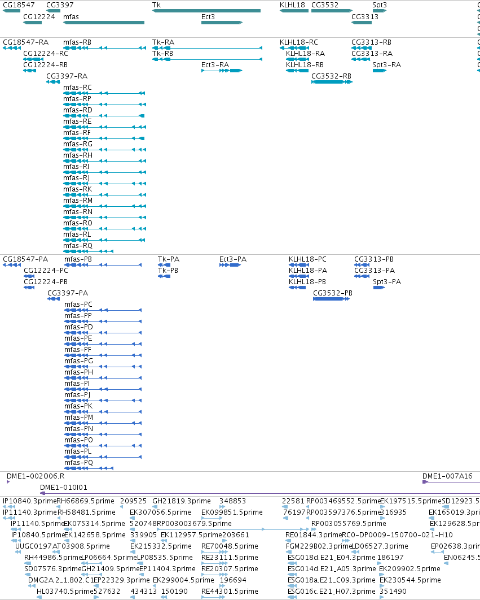Click the CG18547 gene label

point(19,5)
